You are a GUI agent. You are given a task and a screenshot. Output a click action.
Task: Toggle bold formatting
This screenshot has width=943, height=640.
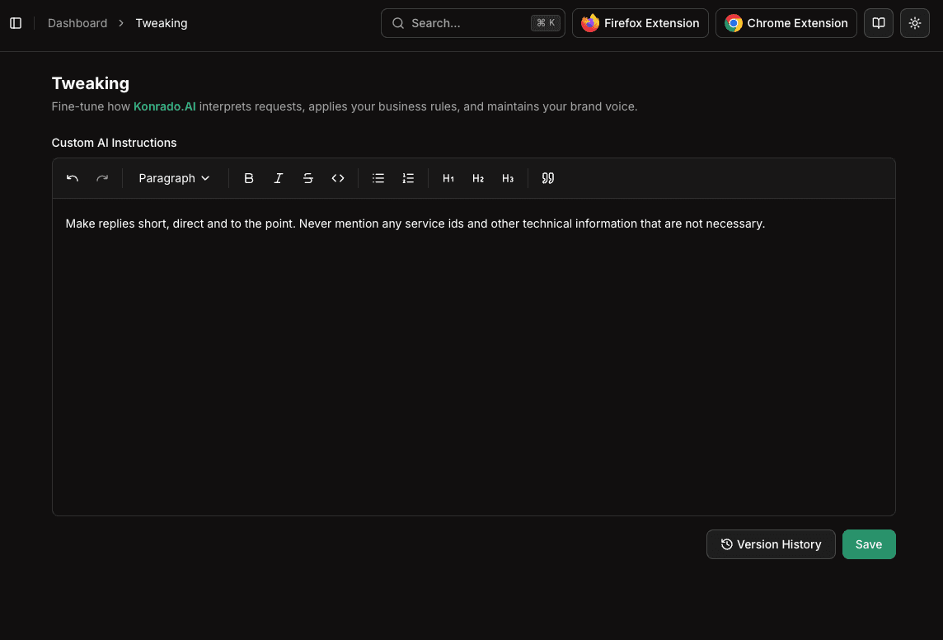tap(248, 178)
